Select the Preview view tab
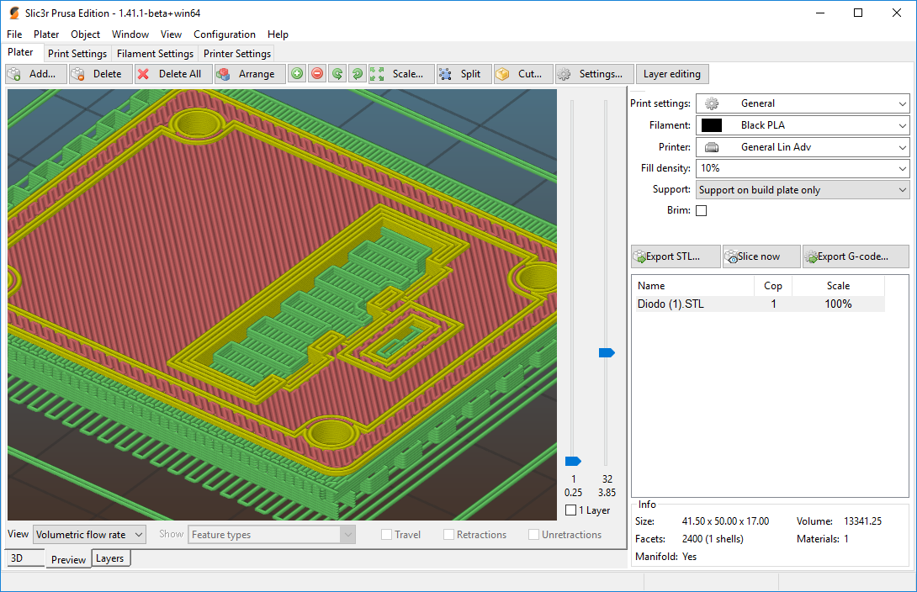The height and width of the screenshot is (592, 917). [x=68, y=559]
